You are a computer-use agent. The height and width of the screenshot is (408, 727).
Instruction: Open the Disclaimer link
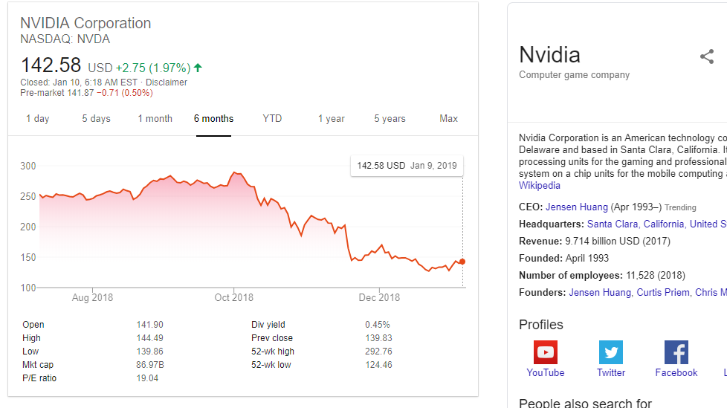(x=167, y=82)
